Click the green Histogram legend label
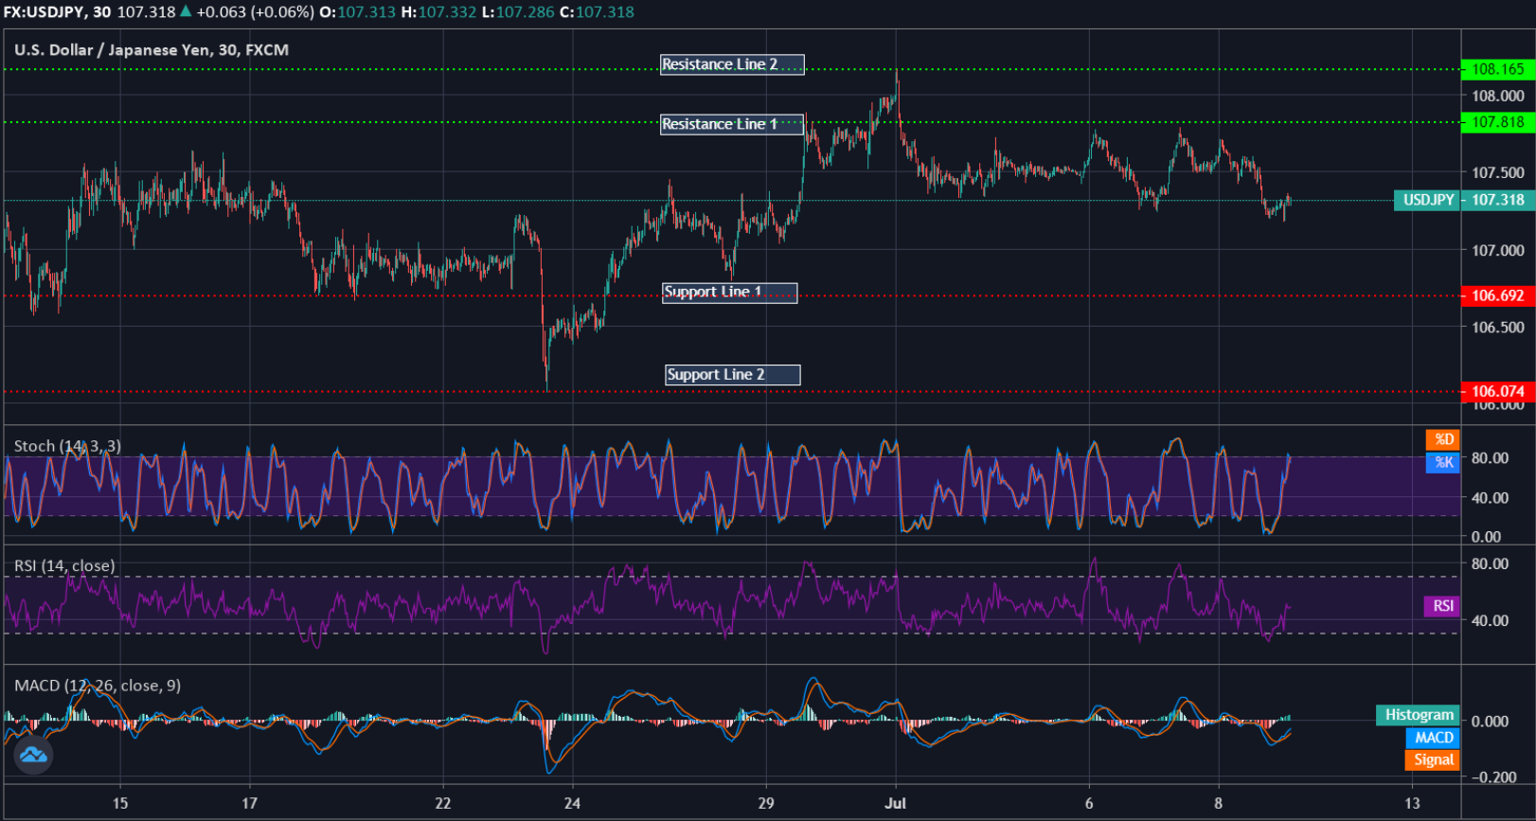This screenshot has height=821, width=1536. [1418, 715]
